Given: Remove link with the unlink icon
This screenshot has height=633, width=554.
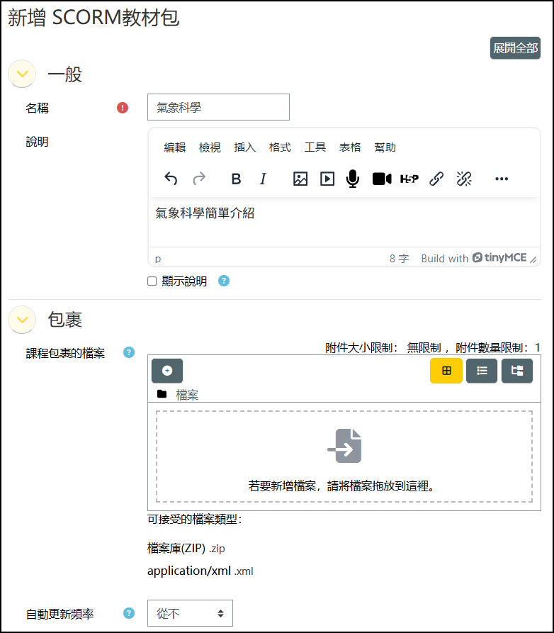Looking at the screenshot, I should [464, 179].
